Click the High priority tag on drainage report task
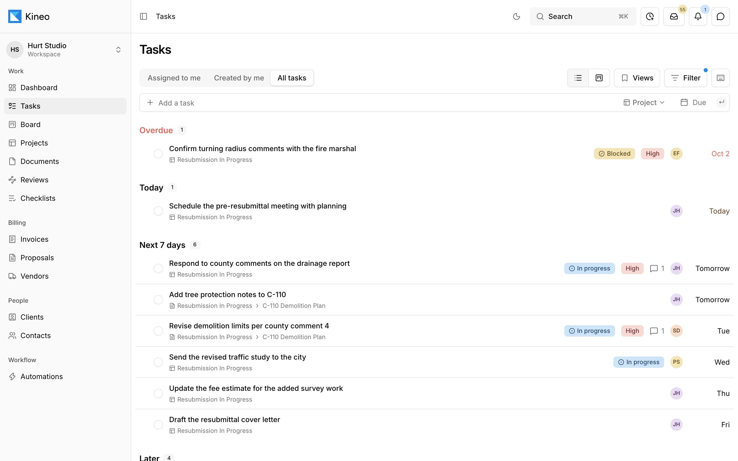The height and width of the screenshot is (461, 738). tap(632, 268)
